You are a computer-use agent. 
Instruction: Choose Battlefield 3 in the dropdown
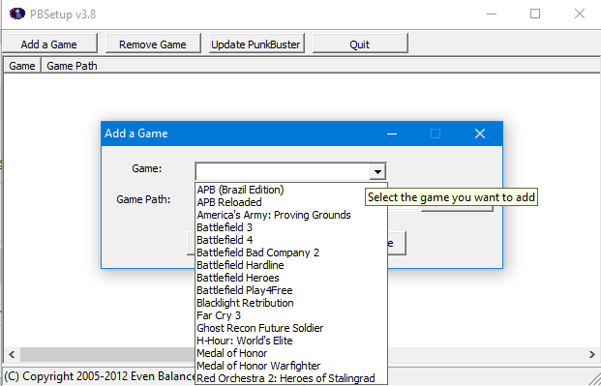[x=291, y=227]
